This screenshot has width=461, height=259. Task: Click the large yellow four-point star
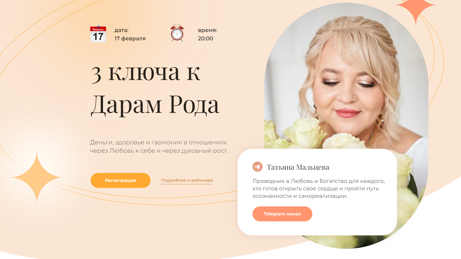(x=37, y=177)
